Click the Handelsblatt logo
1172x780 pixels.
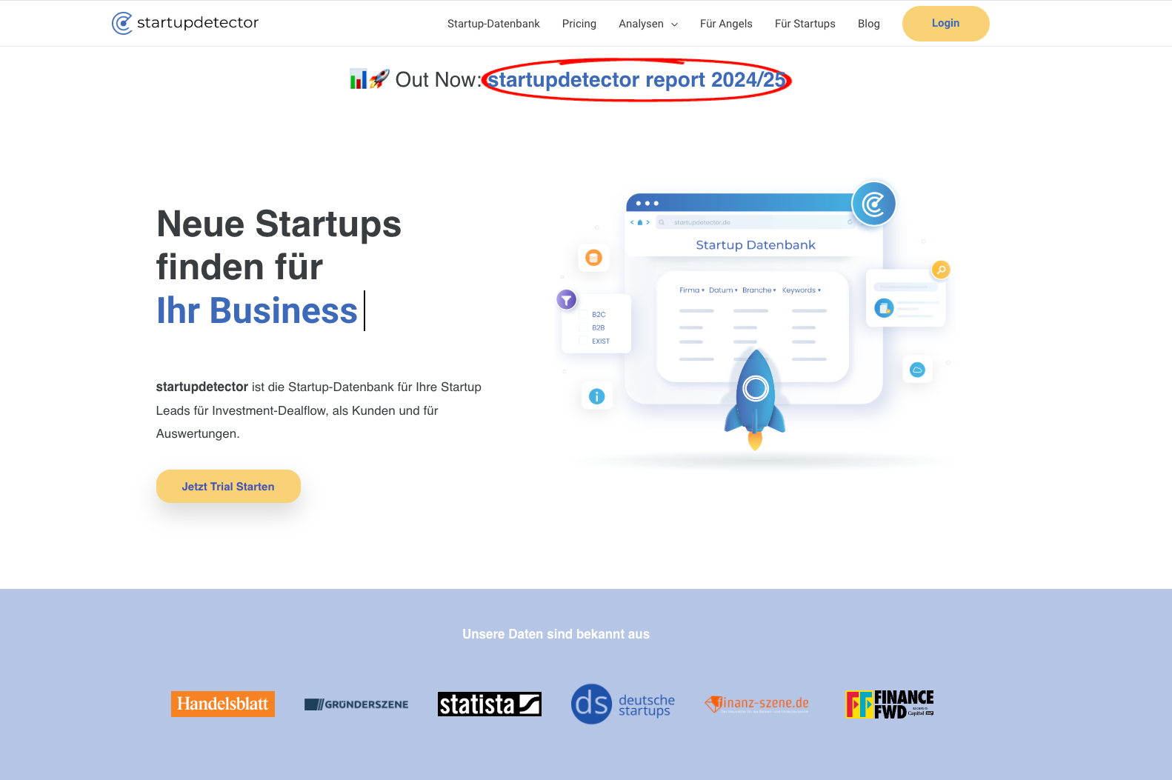coord(223,704)
